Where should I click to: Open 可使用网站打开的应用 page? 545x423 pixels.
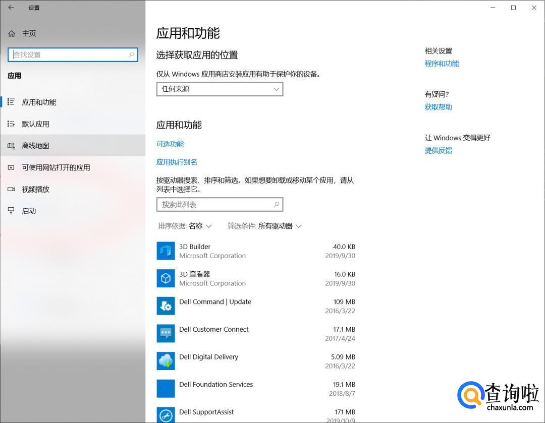[x=73, y=167]
